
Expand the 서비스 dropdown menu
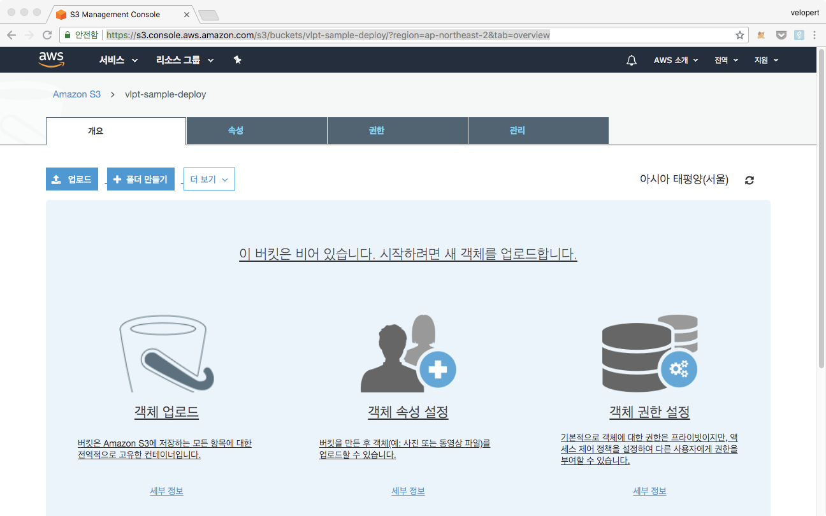(119, 60)
